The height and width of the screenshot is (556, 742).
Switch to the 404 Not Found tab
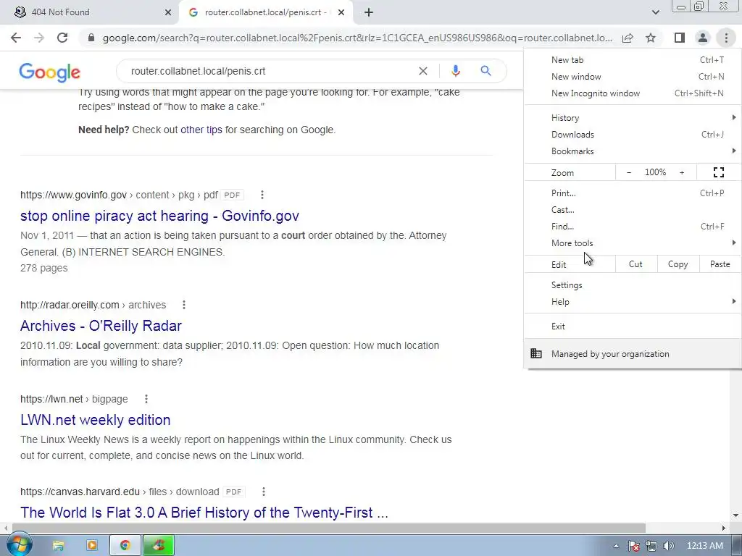pos(90,12)
